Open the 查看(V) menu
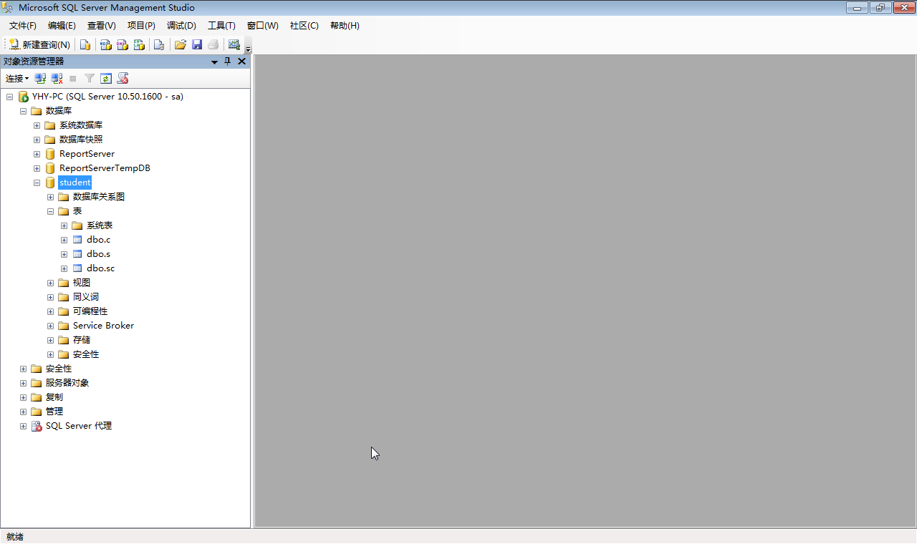This screenshot has height=544, width=917. tap(101, 26)
